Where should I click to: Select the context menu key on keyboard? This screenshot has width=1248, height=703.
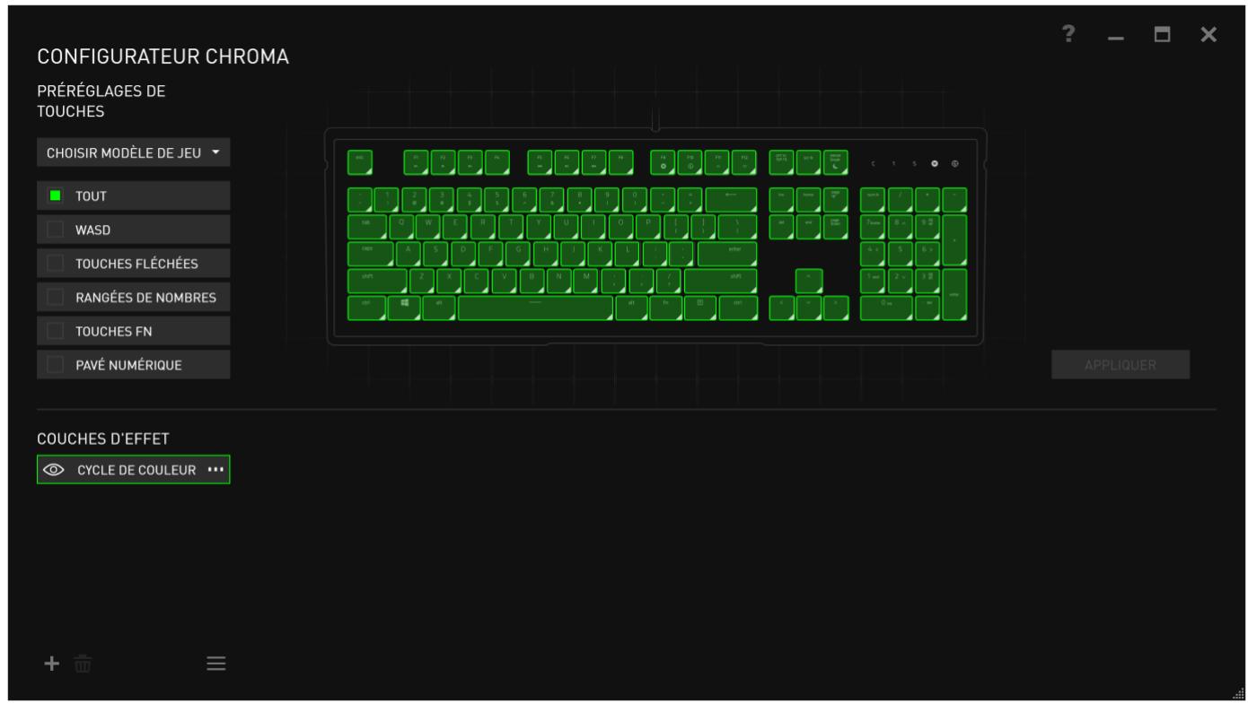(700, 308)
